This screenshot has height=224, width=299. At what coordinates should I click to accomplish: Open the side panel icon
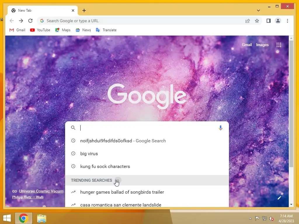(269, 21)
